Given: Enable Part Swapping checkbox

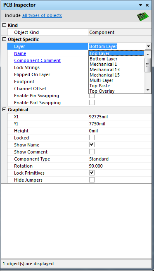Looking at the screenshot, I should point(92,103).
